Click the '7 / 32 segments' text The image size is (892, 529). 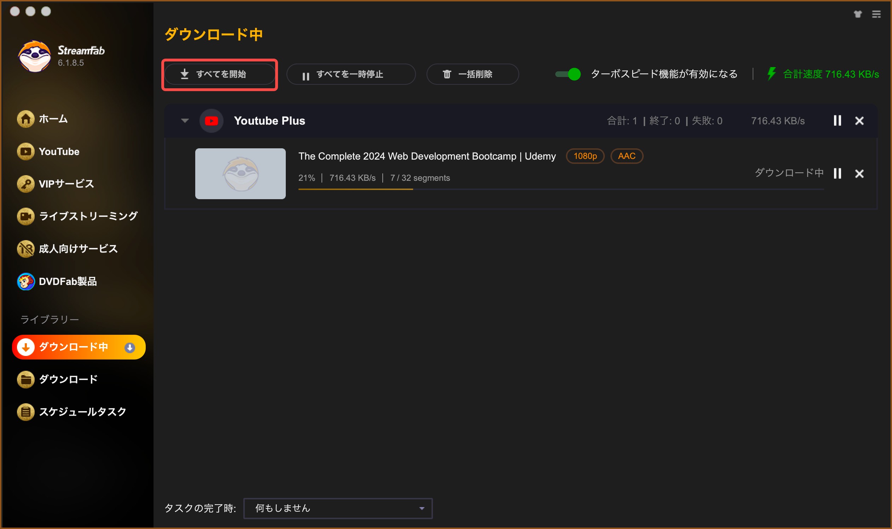(420, 178)
